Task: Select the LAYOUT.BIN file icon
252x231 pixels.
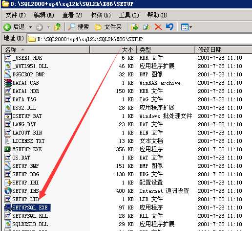Action: pos(8,133)
